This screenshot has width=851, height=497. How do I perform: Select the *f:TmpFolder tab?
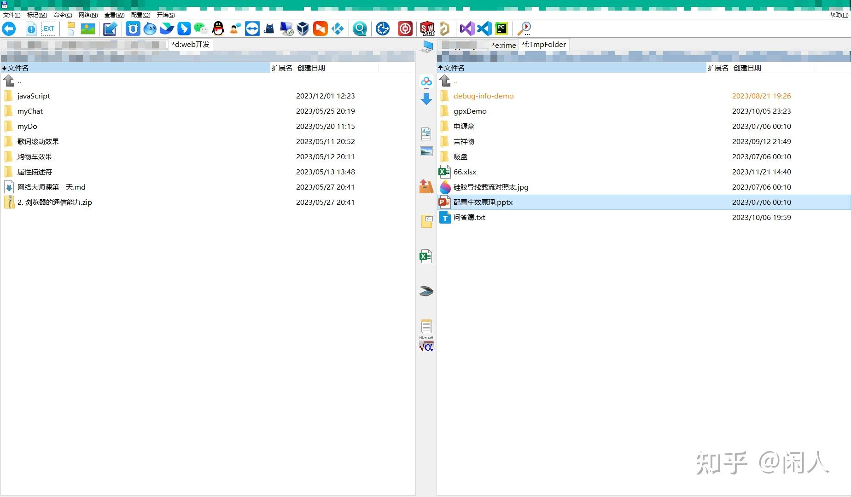pos(544,45)
